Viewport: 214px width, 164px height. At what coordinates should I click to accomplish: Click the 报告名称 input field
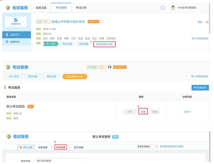coord(60,160)
